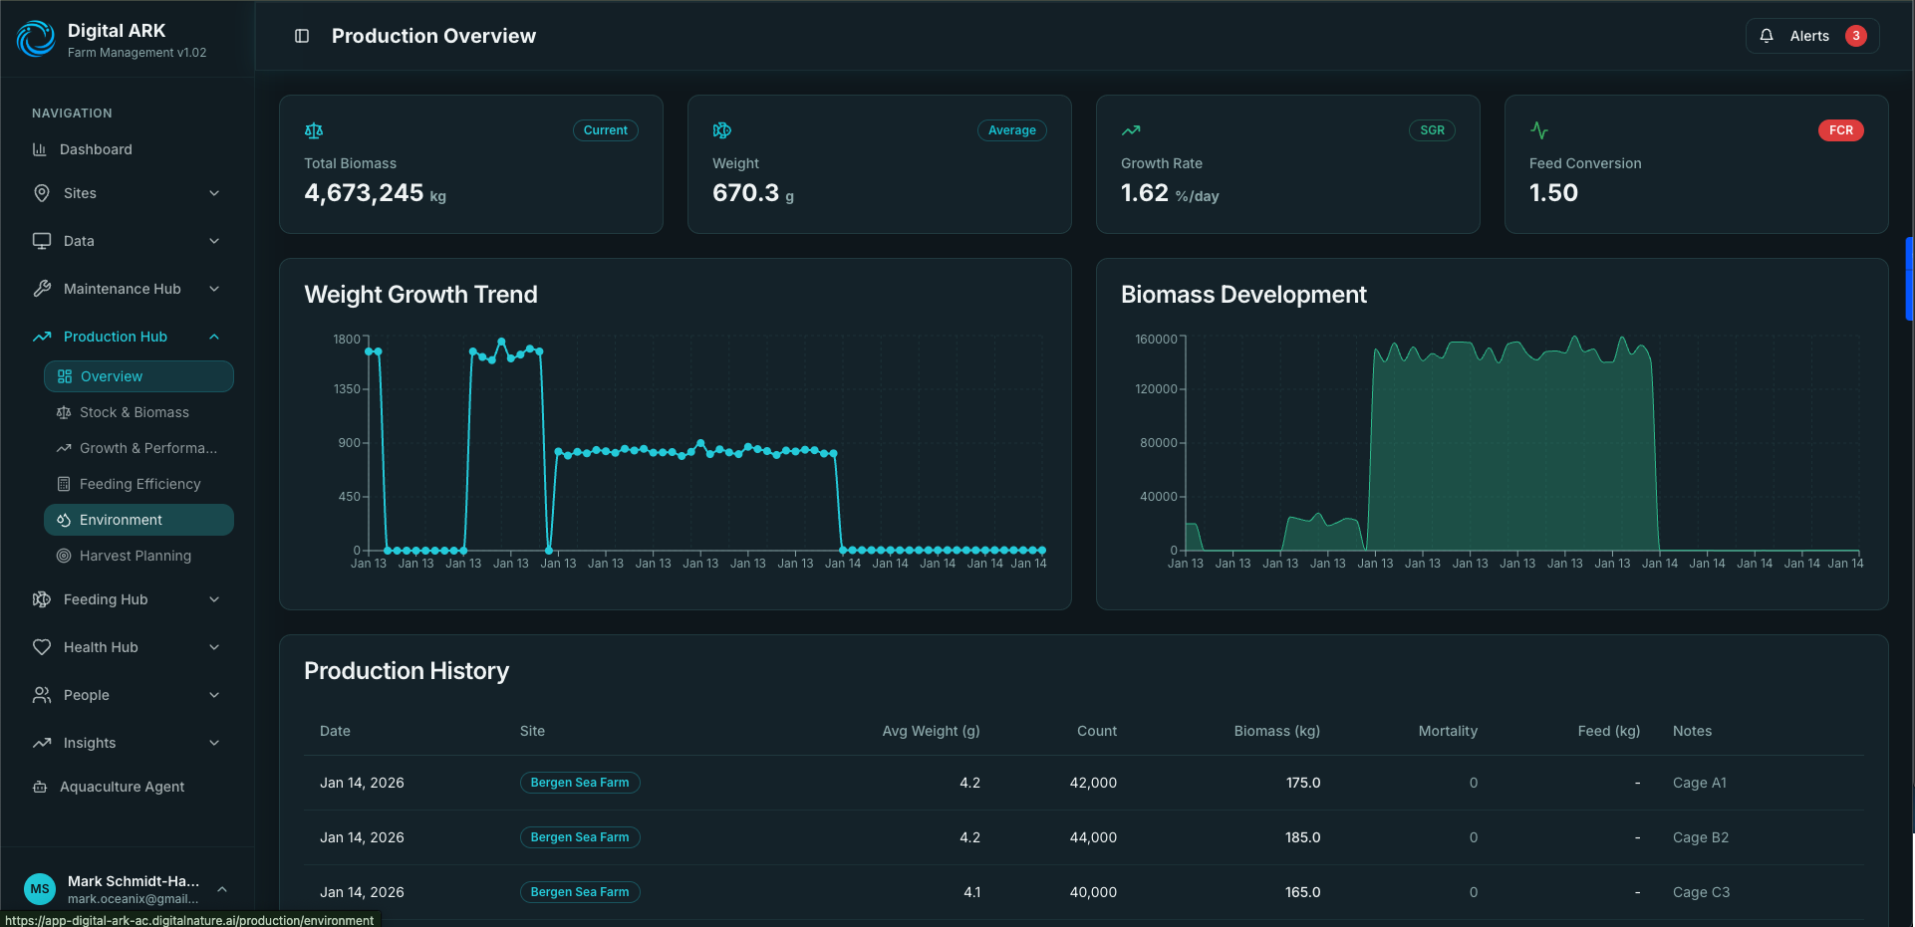The height and width of the screenshot is (927, 1915).
Task: Click the Digital ARK logo
Action: (x=36, y=39)
